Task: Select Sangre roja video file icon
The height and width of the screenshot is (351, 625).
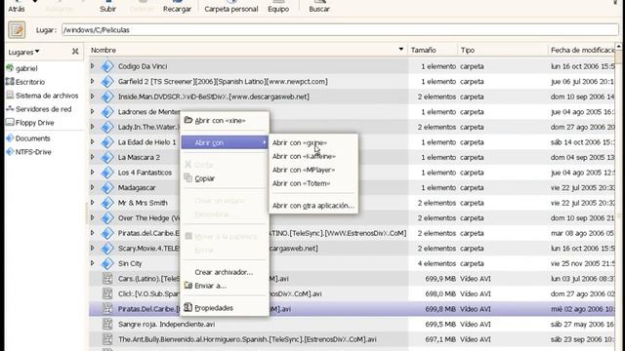Action: (107, 324)
